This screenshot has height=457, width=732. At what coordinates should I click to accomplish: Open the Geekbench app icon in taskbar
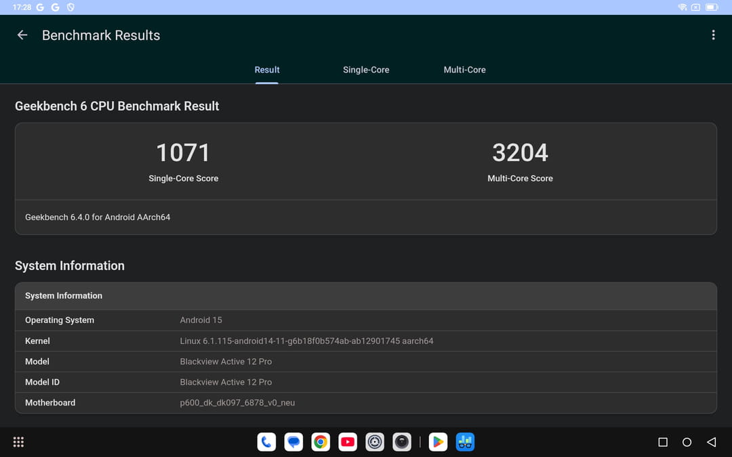[x=465, y=442]
